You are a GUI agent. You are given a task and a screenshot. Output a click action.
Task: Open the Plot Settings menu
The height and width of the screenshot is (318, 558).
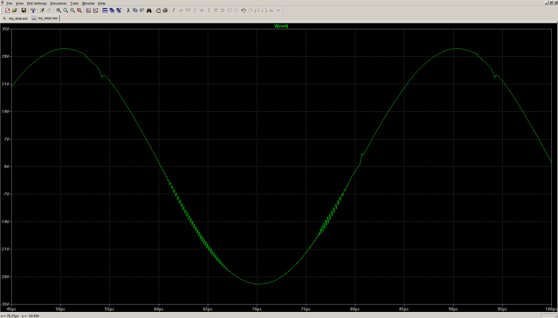point(37,3)
